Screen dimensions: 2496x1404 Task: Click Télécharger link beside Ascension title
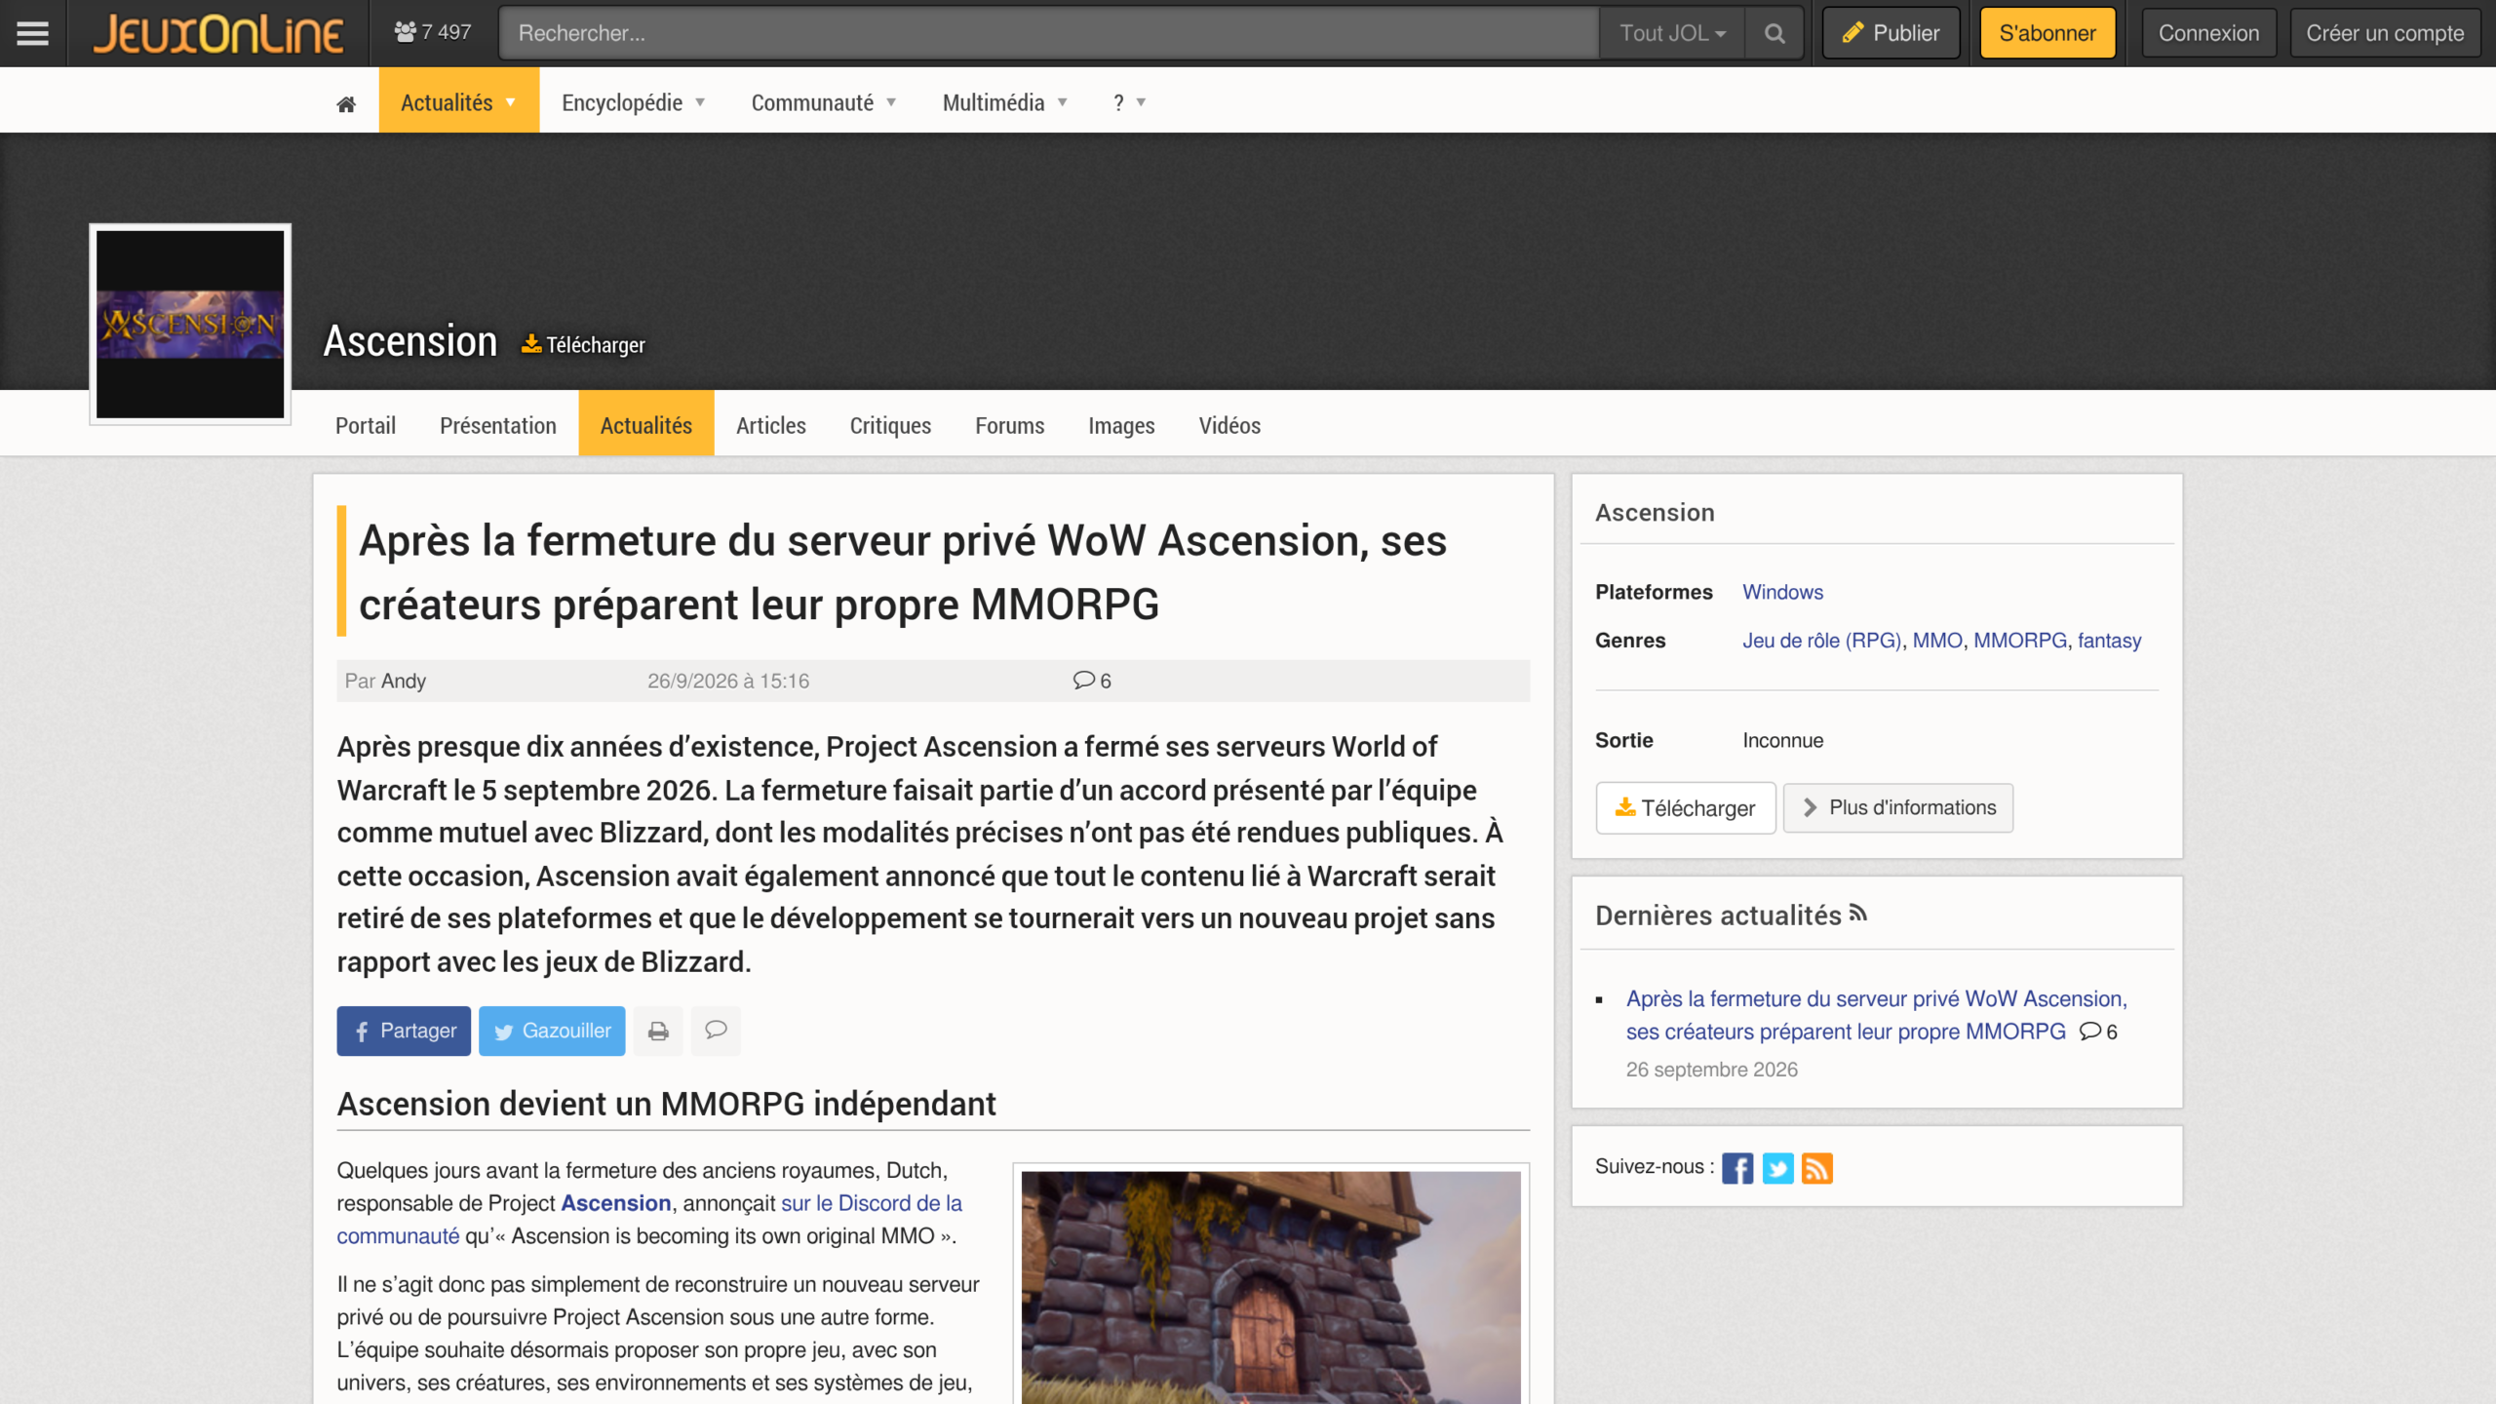click(583, 345)
